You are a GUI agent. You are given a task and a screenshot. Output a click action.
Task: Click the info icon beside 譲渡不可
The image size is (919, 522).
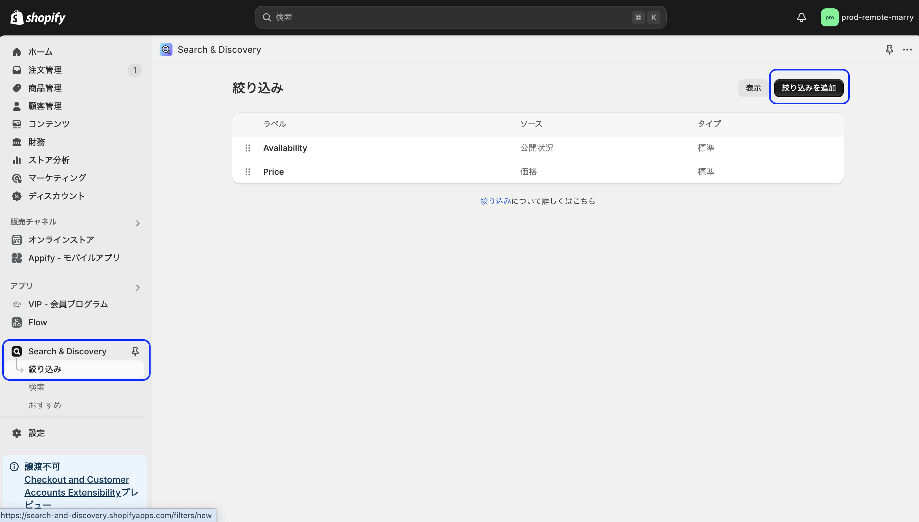[14, 466]
